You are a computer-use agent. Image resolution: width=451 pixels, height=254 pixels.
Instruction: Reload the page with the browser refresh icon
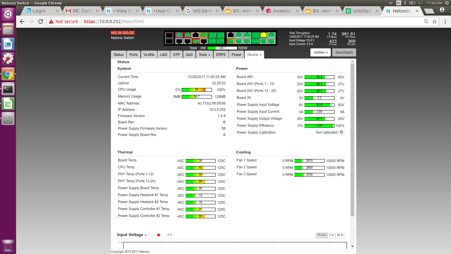coord(41,21)
